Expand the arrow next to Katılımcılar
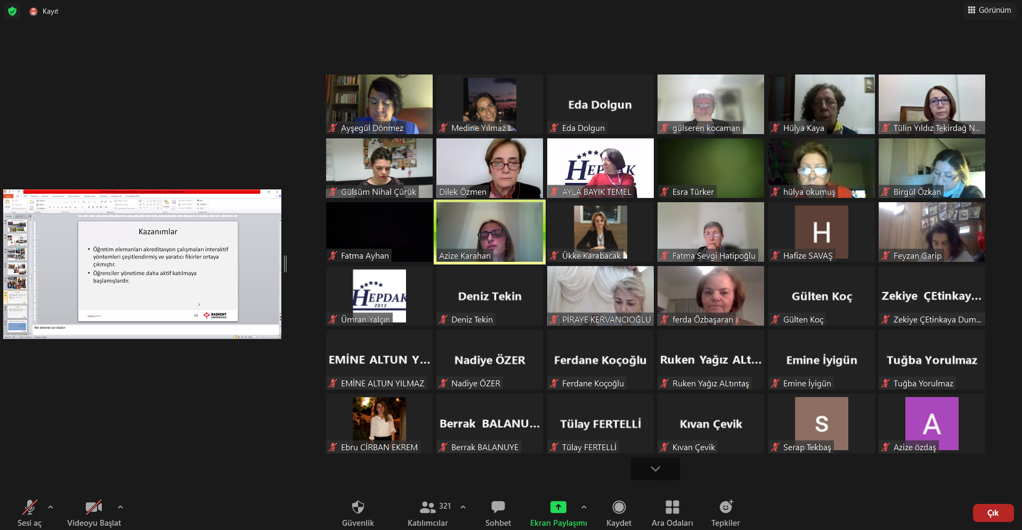 pos(463,507)
